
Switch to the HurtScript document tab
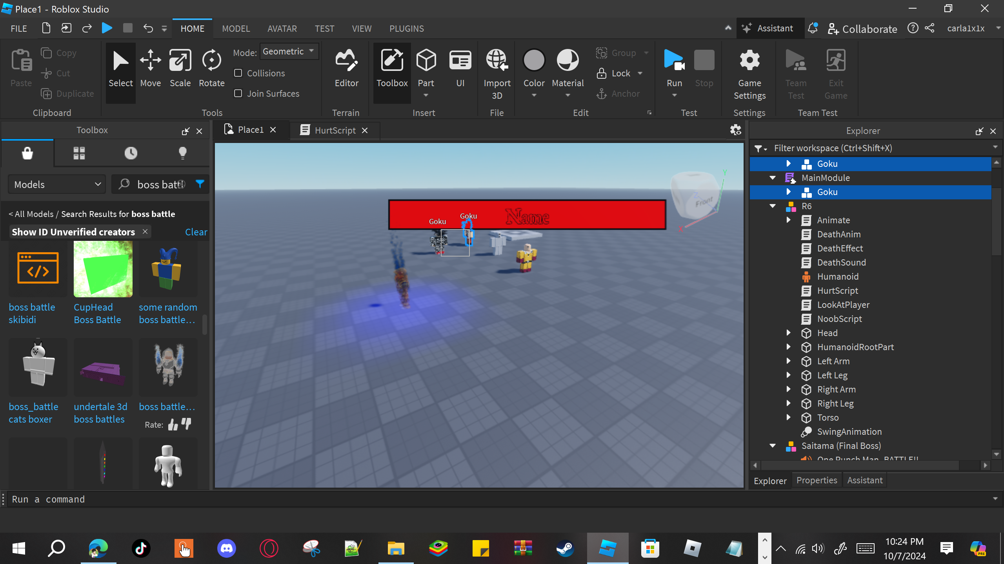335,130
